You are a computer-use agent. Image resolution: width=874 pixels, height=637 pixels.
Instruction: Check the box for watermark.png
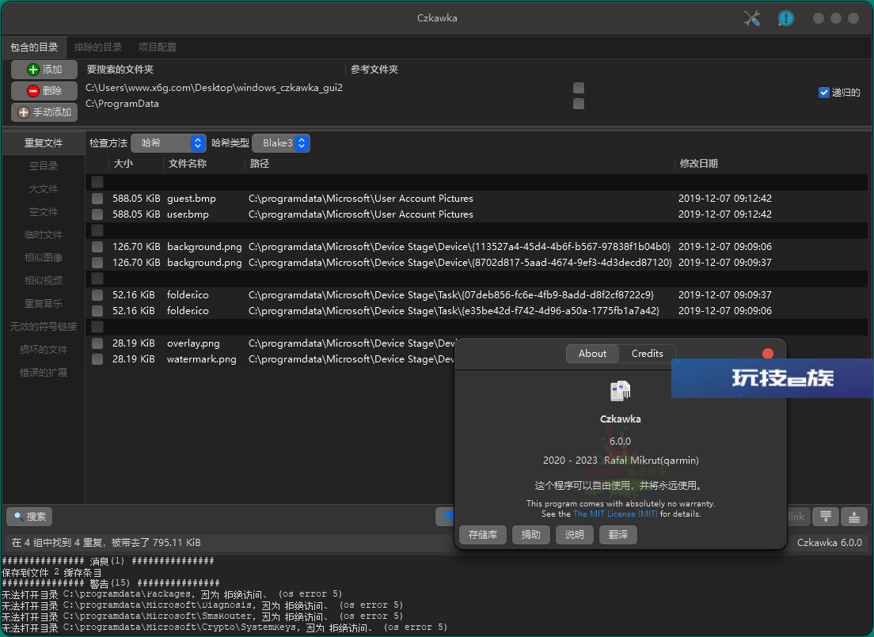click(97, 359)
